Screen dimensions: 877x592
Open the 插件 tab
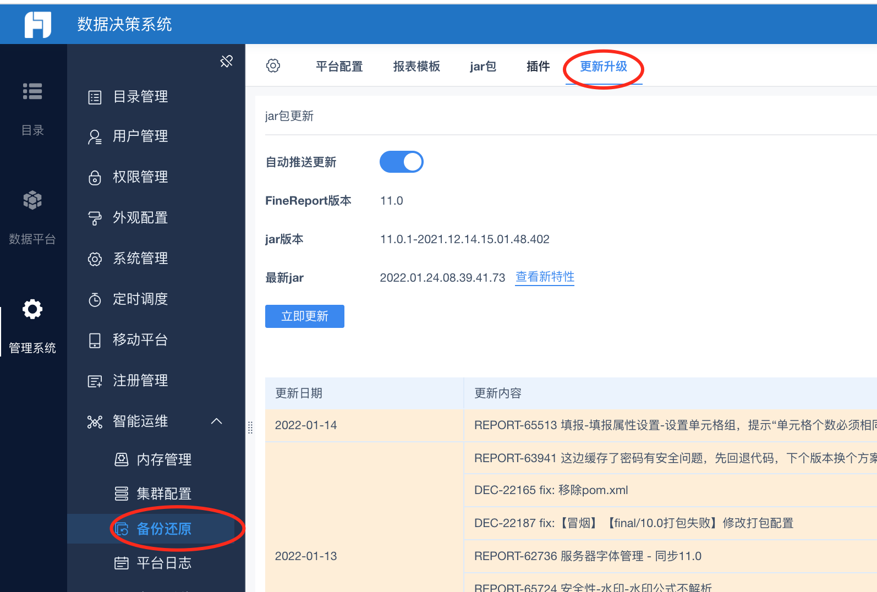pyautogui.click(x=538, y=67)
